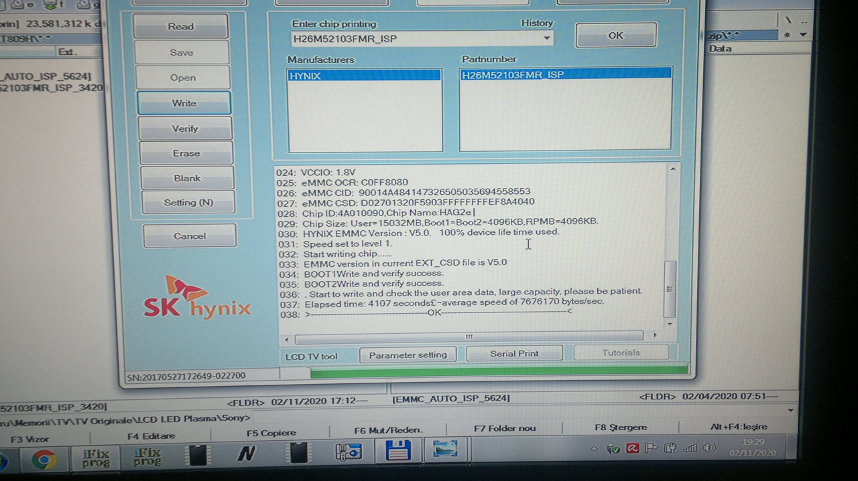Click the green progress bar

pos(499,371)
